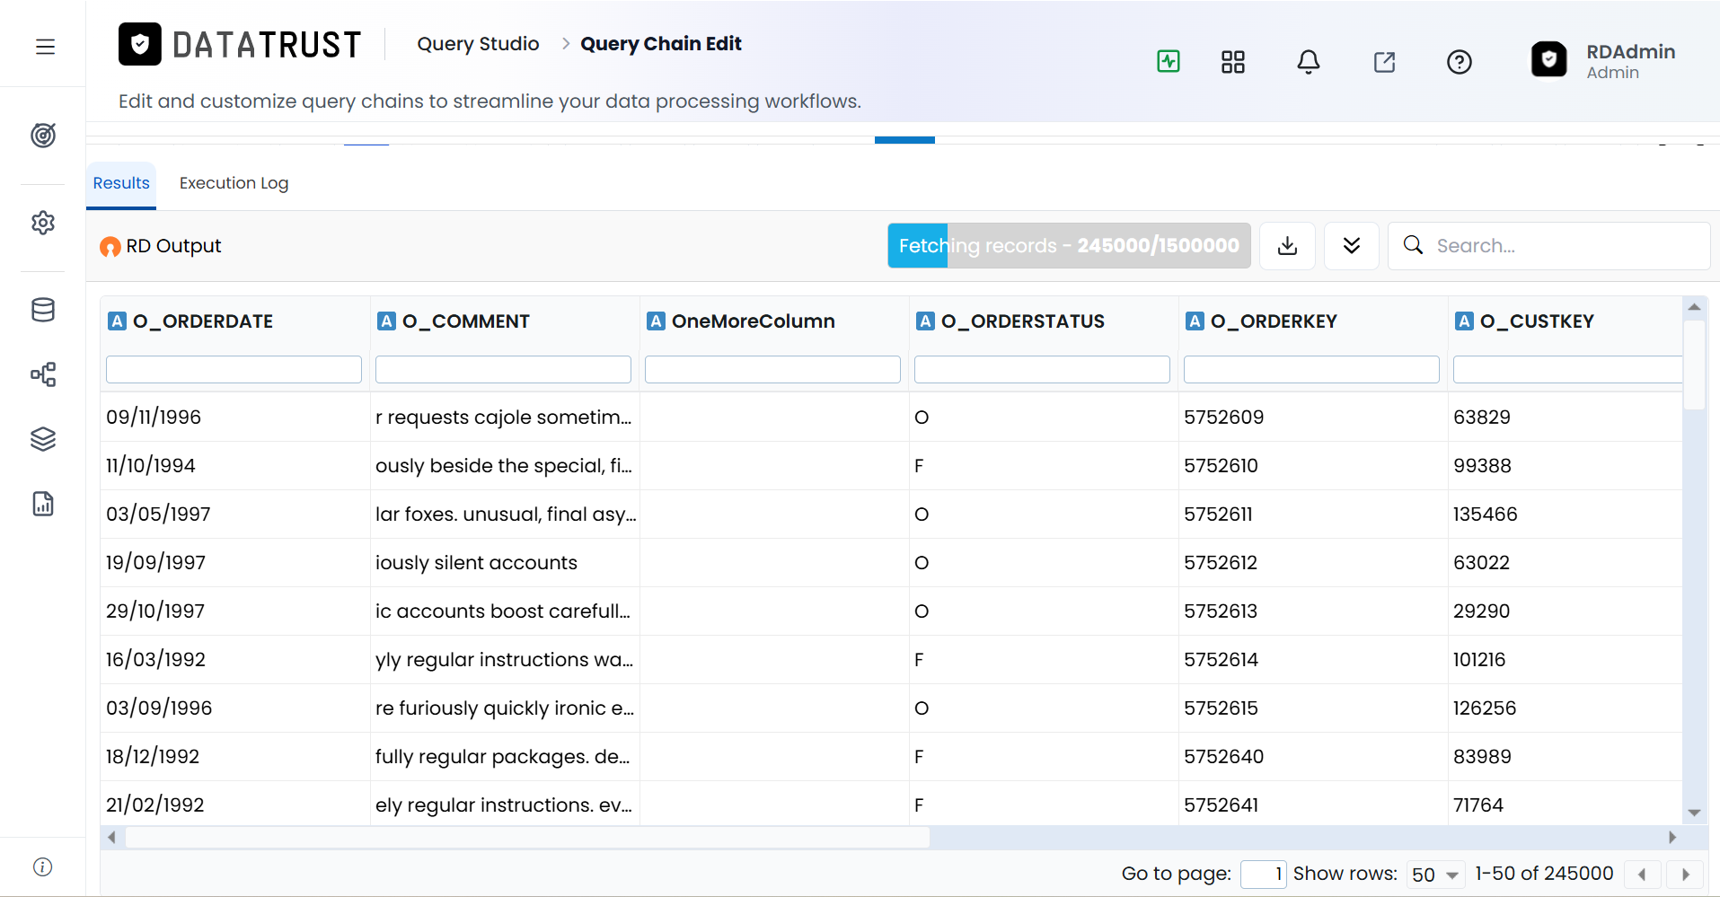This screenshot has height=897, width=1720.
Task: Open the apps grid icon
Action: point(1233,62)
